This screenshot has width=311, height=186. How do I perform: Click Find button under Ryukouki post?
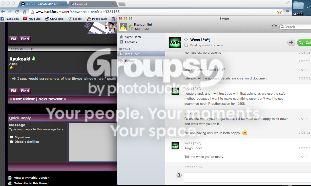coord(25,91)
